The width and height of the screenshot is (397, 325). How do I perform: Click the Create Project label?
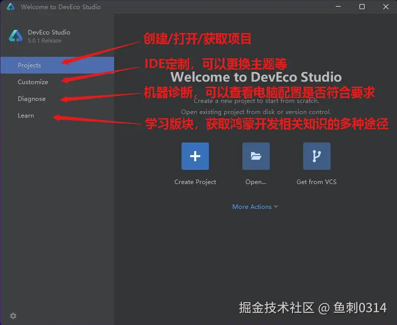(x=195, y=182)
